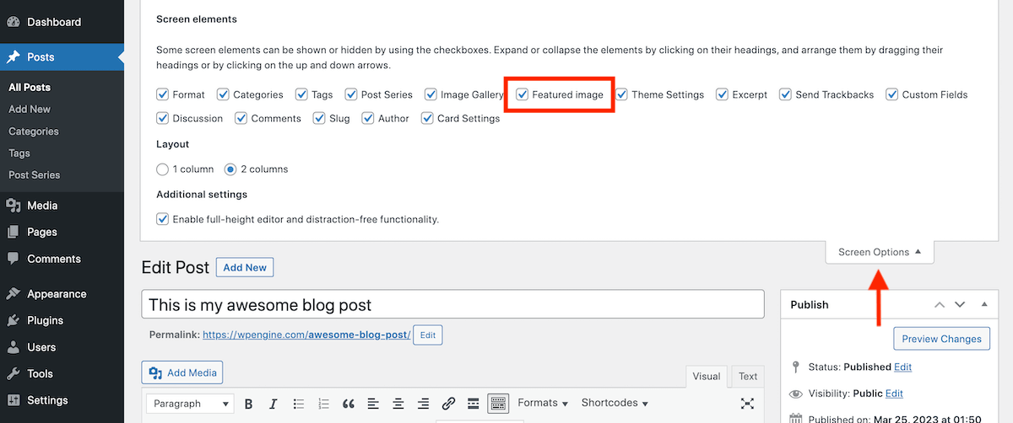This screenshot has width=1013, height=423.
Task: Open the Shortcodes dropdown
Action: click(x=615, y=404)
